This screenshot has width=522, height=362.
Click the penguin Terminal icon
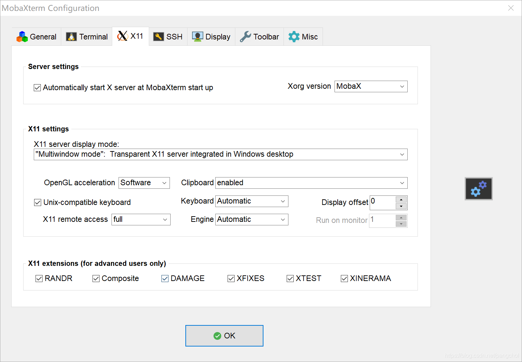tap(71, 37)
